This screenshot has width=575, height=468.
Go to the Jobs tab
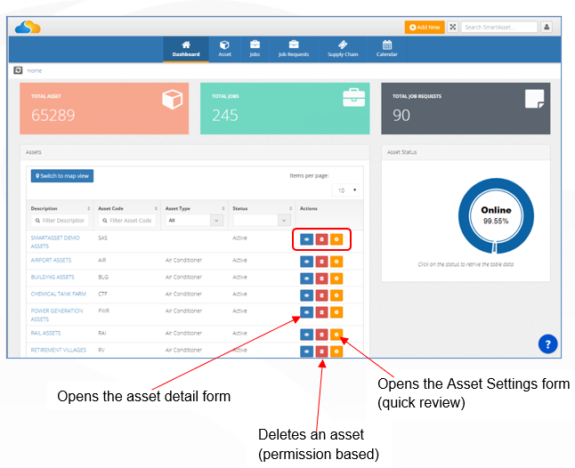(255, 49)
